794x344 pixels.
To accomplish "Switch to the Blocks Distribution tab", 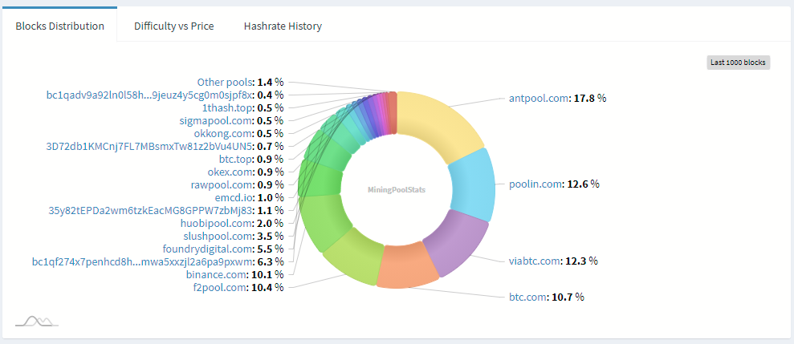I will [59, 26].
